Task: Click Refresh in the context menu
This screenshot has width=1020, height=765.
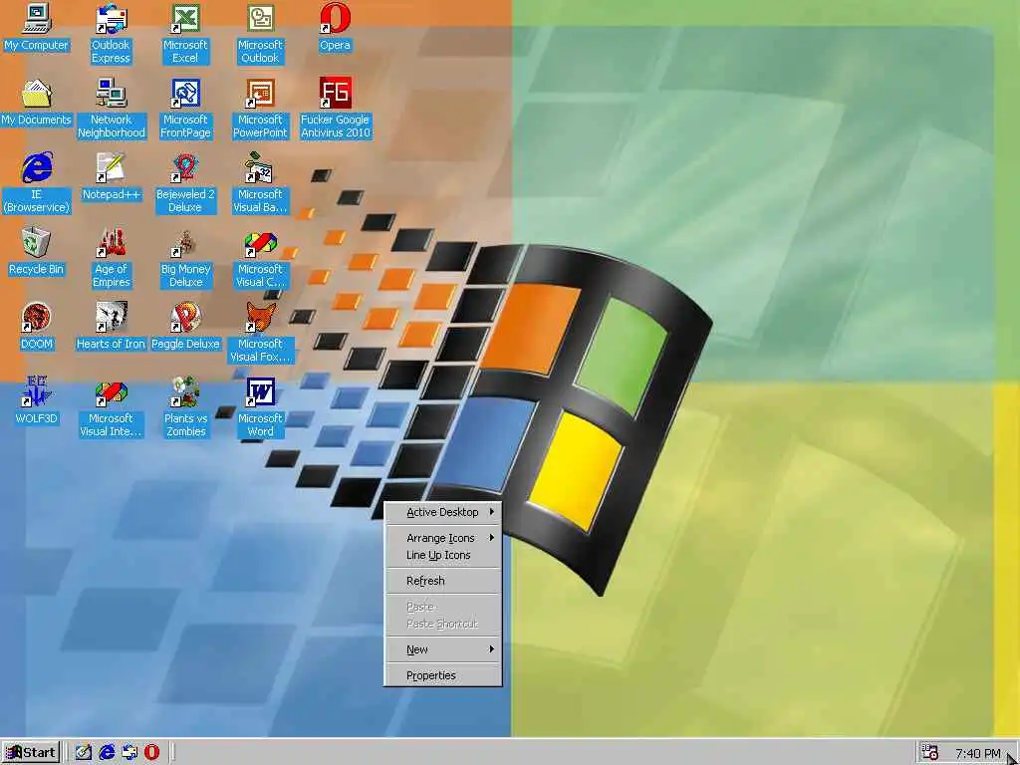Action: click(443, 581)
